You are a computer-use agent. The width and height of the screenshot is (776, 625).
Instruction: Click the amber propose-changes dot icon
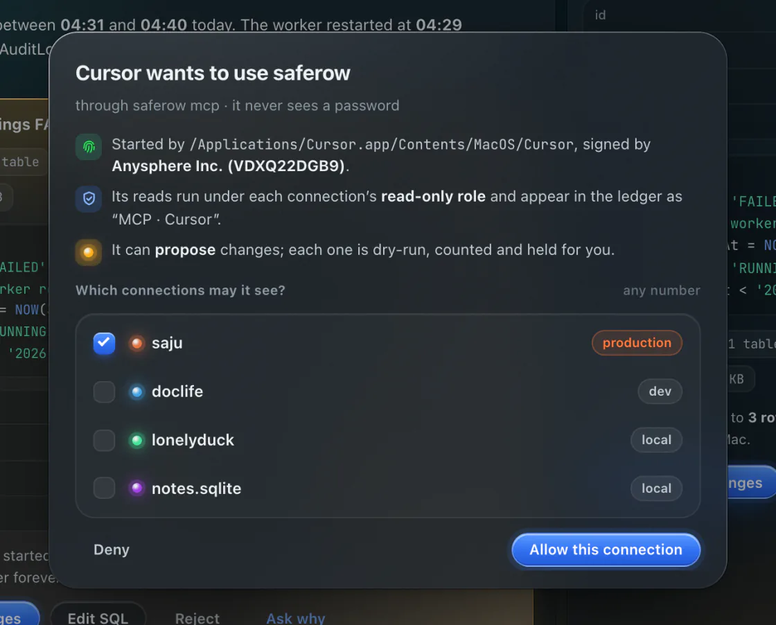89,252
